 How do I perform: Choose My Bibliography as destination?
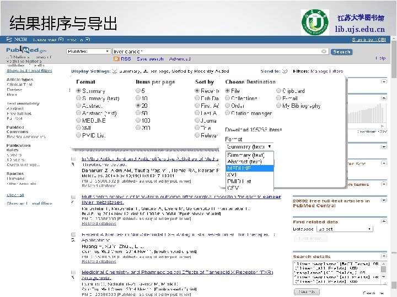click(279, 105)
